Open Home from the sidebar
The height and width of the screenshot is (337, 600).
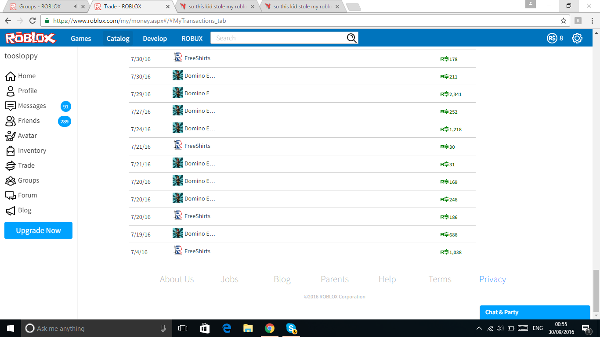pyautogui.click(x=20, y=76)
